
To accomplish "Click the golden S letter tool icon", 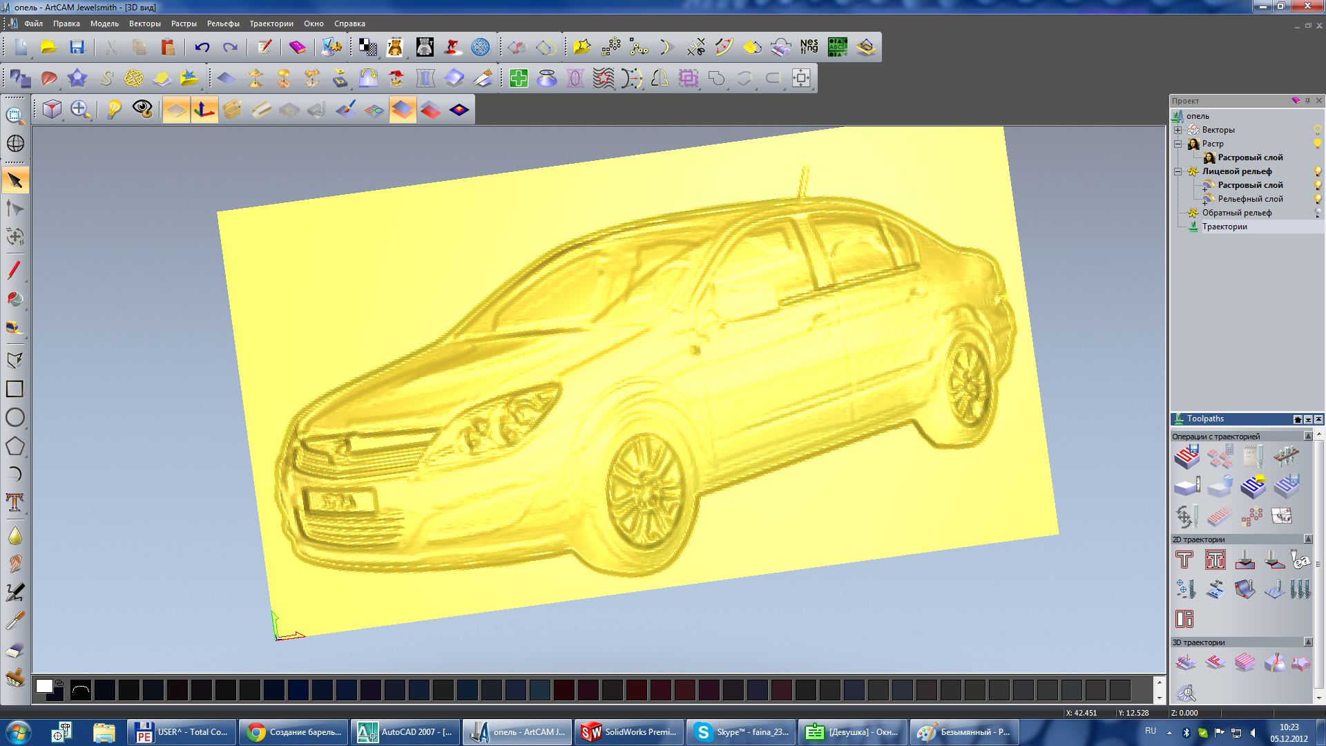I will point(106,78).
